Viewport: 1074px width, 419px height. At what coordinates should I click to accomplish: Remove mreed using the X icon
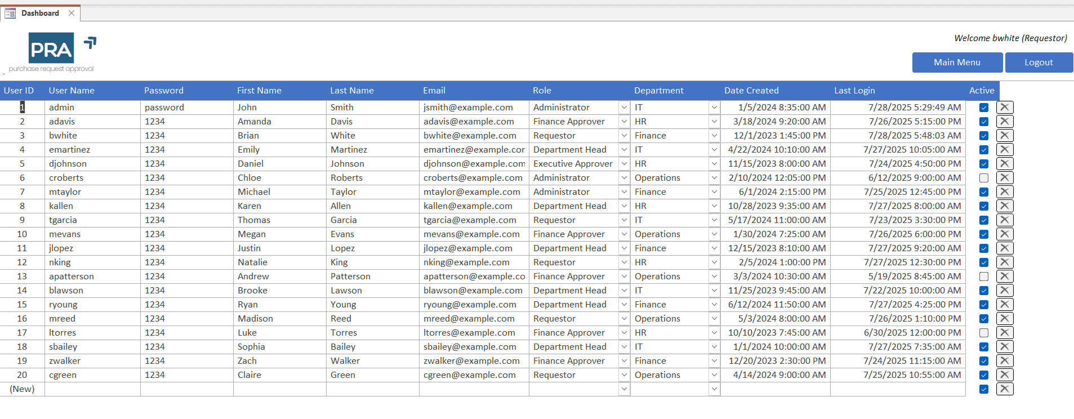1005,318
